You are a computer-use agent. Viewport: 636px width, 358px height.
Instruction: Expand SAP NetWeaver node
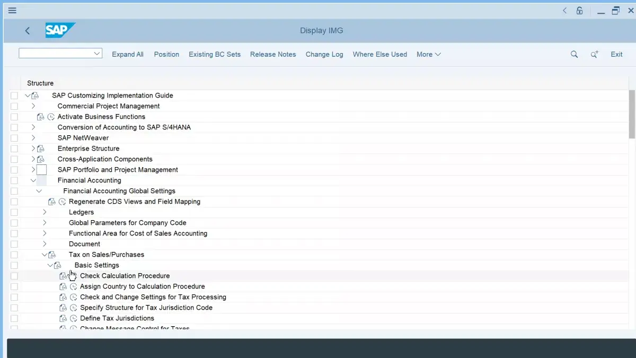[33, 138]
